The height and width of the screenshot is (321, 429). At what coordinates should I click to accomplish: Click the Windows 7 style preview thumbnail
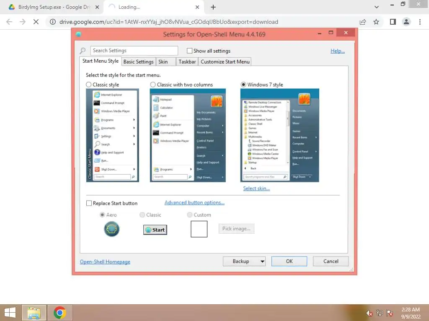[279, 135]
